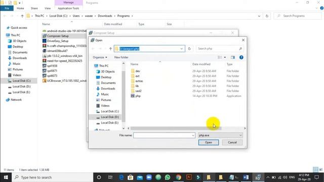Open view options dropdown arrow in Open dialog
The width and height of the screenshot is (324, 182).
[225, 57]
